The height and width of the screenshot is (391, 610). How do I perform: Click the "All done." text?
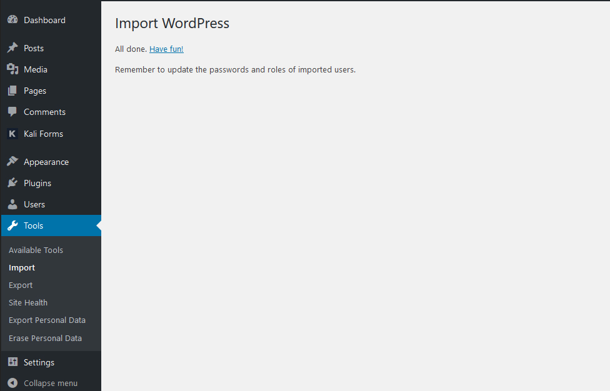point(131,49)
